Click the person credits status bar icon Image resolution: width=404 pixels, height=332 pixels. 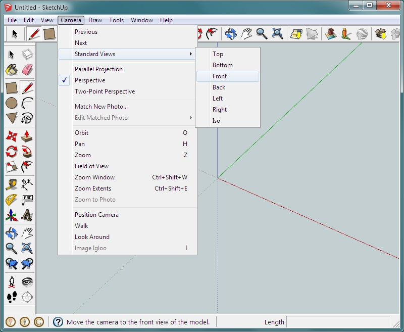coord(25,322)
